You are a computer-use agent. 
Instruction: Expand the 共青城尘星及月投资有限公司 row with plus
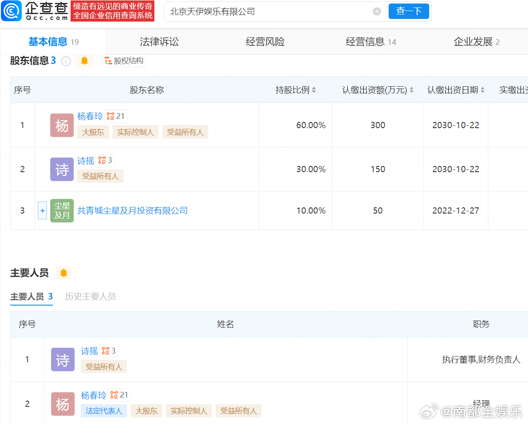(x=42, y=210)
